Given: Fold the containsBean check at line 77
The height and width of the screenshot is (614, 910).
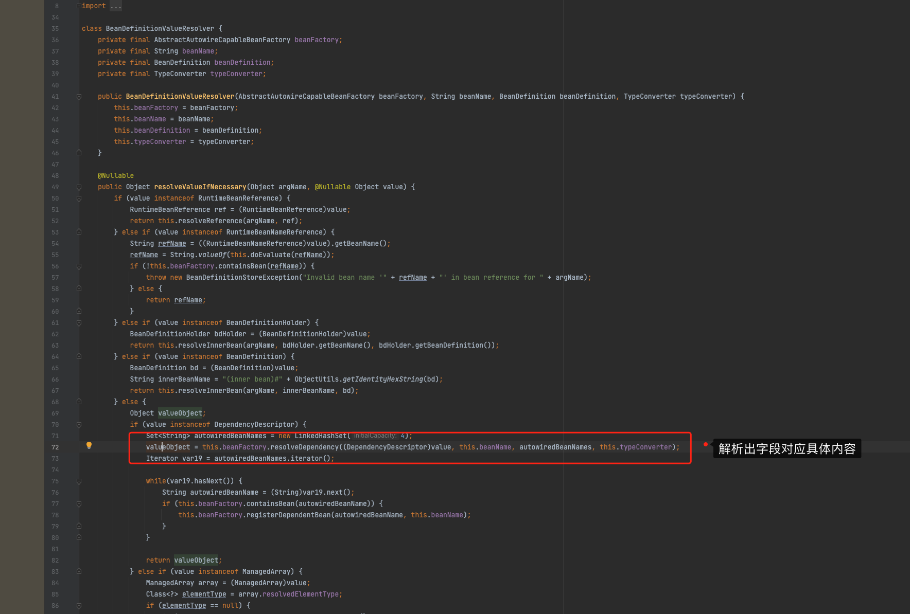Looking at the screenshot, I should 79,503.
